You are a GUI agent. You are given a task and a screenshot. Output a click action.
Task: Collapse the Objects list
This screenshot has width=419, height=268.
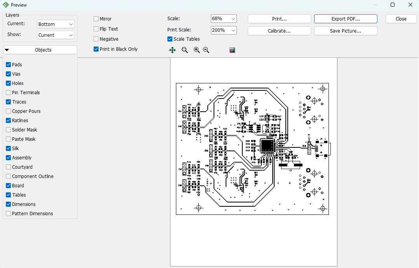tap(40, 50)
